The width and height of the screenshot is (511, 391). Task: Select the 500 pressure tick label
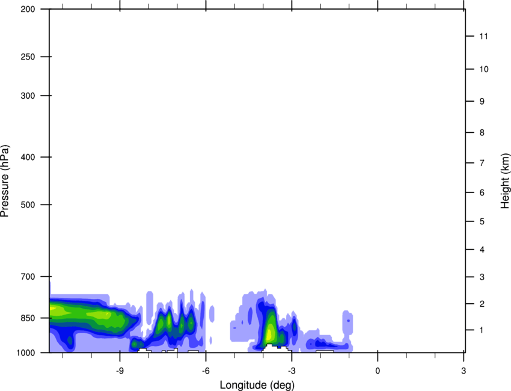pyautogui.click(x=28, y=205)
